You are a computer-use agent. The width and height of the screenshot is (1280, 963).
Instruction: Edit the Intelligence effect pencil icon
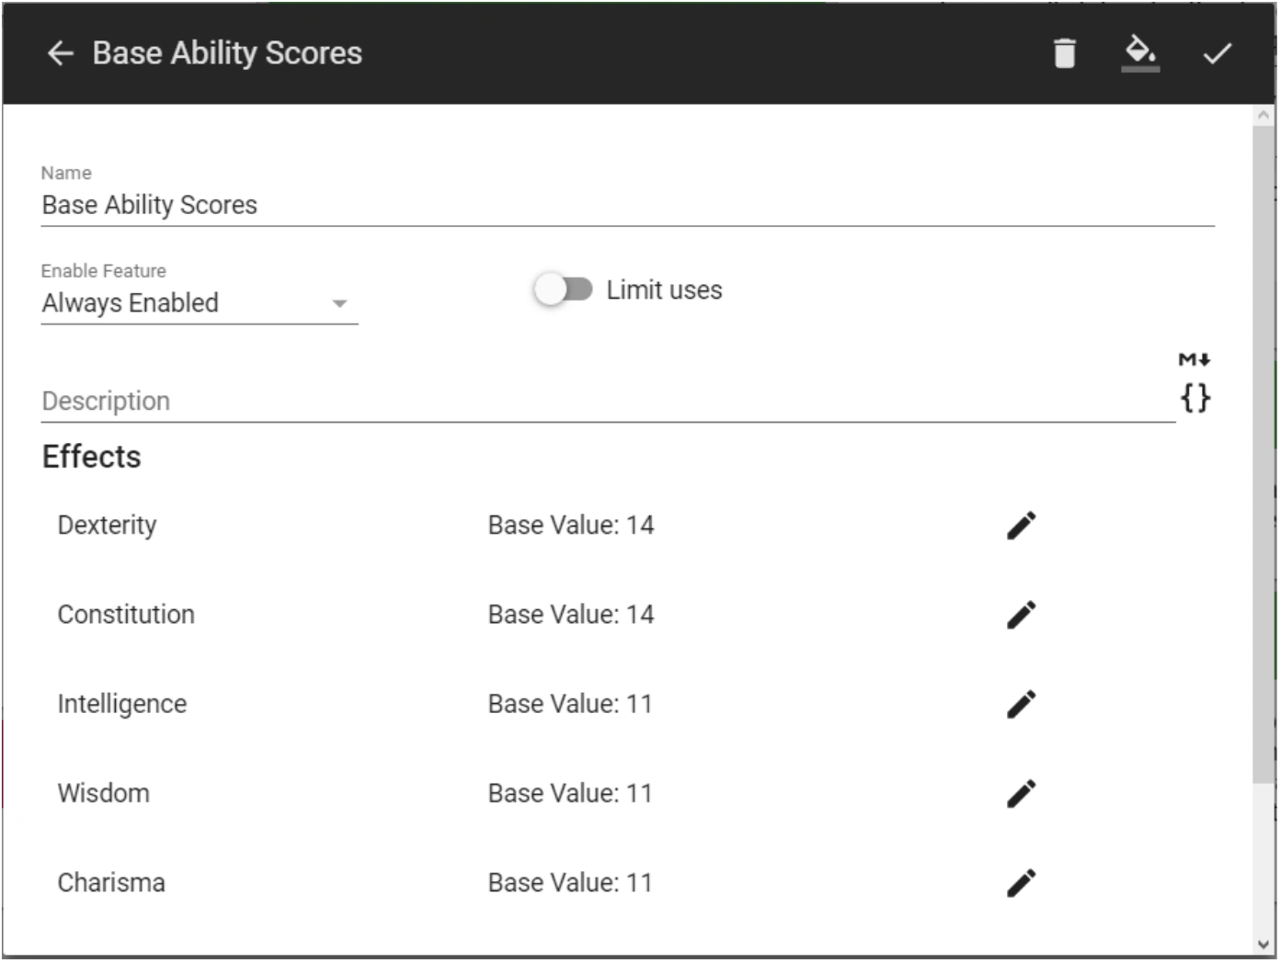click(1021, 704)
